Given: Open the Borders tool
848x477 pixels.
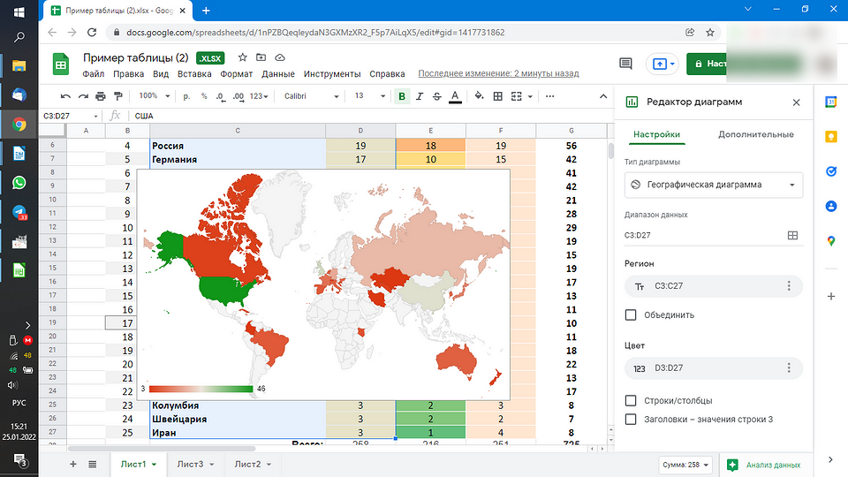Looking at the screenshot, I should (x=498, y=96).
